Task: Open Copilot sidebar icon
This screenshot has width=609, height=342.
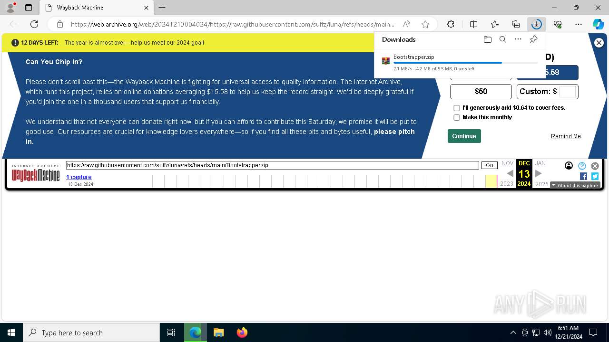Action: click(x=598, y=24)
